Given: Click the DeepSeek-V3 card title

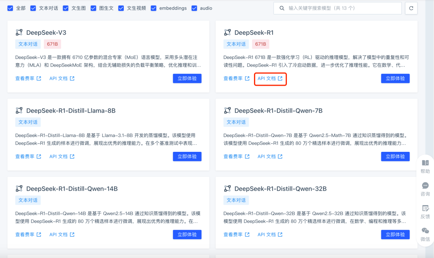Looking at the screenshot, I should (x=46, y=32).
